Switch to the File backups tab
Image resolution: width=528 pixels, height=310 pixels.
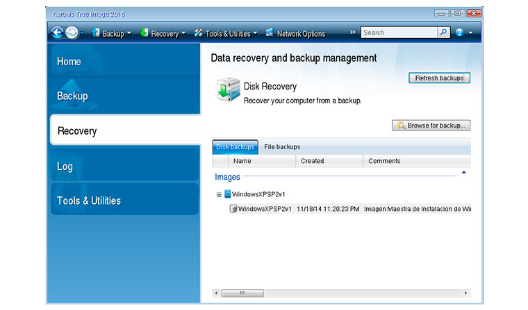(282, 147)
